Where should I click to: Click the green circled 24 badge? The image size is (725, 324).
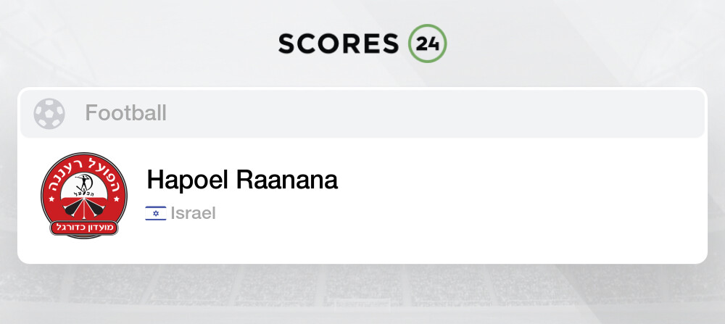point(427,43)
